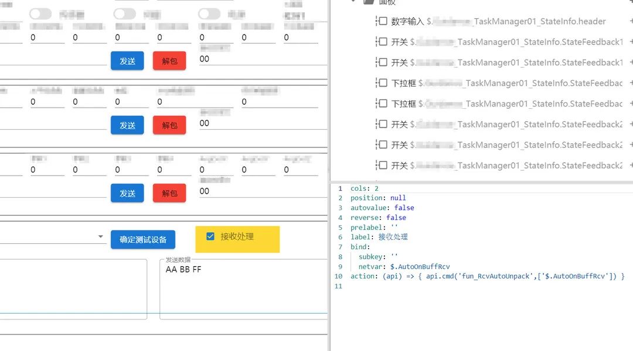633x351 pixels.
Task: Click the 确定测试设备 button
Action: coord(143,239)
